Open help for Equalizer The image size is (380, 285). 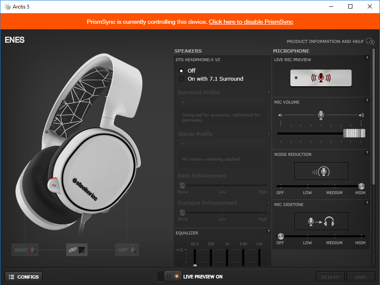(x=268, y=231)
